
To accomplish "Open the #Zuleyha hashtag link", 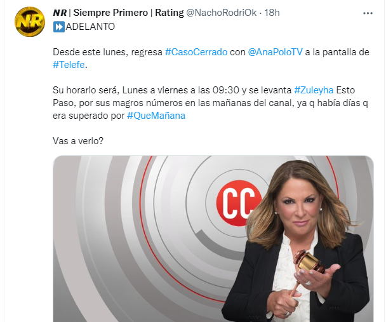I will tap(314, 90).
